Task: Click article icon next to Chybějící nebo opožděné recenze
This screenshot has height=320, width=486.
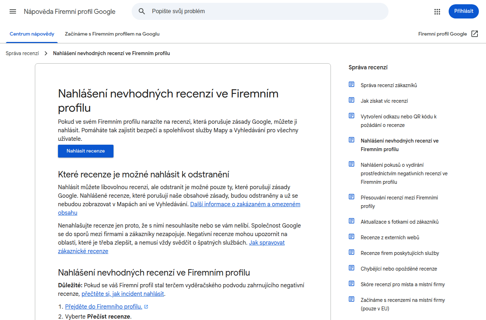Action: [x=352, y=268]
